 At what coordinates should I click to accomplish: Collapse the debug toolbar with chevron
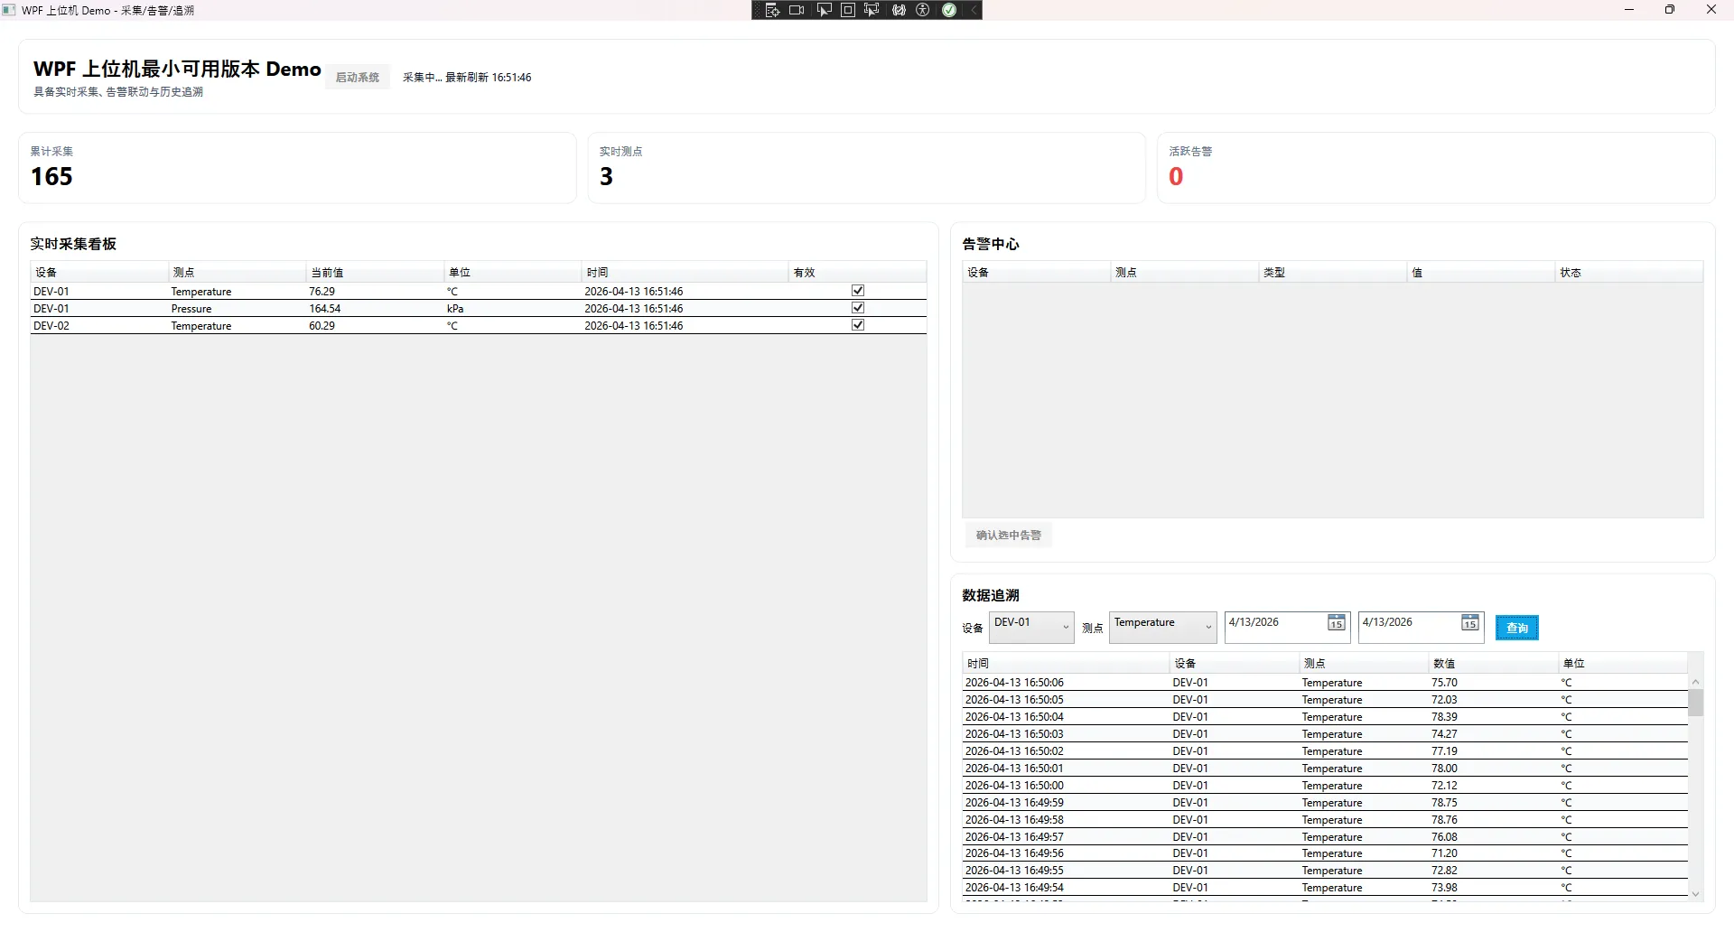click(x=974, y=10)
